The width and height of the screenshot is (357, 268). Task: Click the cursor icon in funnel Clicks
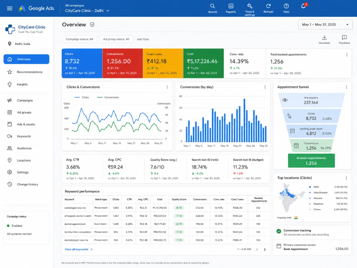[x=289, y=116]
